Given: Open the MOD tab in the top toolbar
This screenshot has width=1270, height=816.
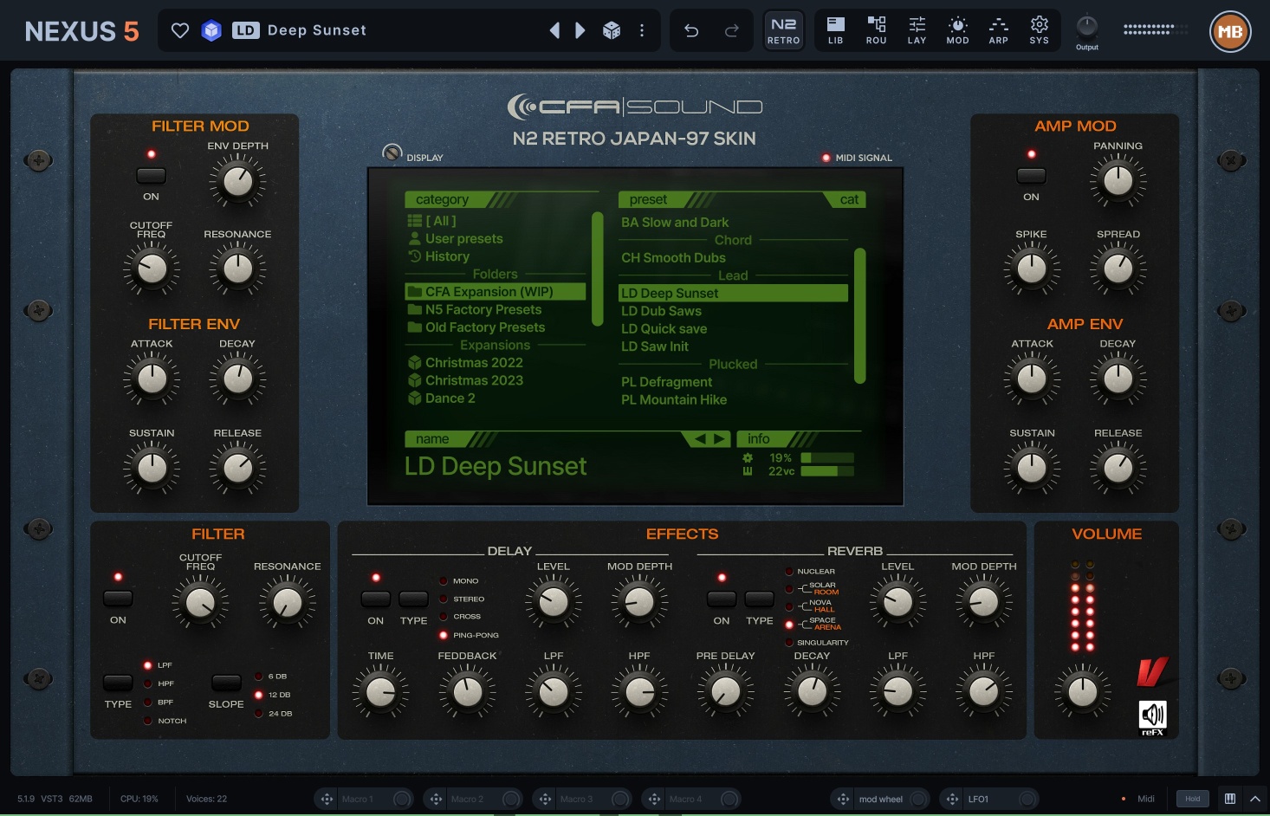Looking at the screenshot, I should (957, 30).
